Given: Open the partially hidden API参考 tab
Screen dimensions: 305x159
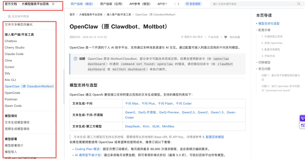Looking at the screenshot, I should (x=162, y=4).
